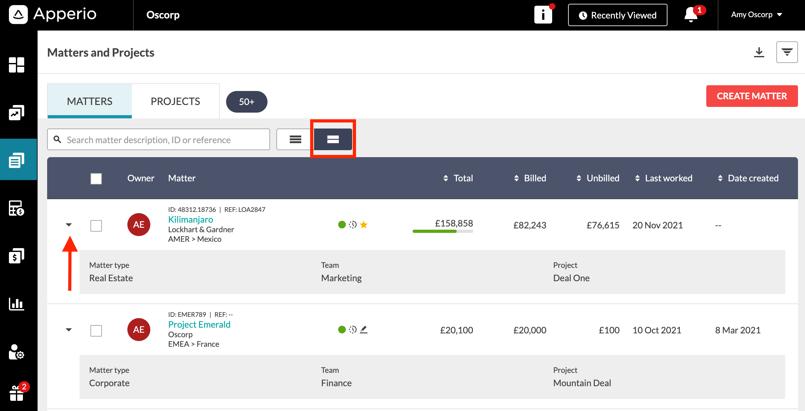Click the search magnifier icon
This screenshot has height=411, width=805.
tap(57, 139)
